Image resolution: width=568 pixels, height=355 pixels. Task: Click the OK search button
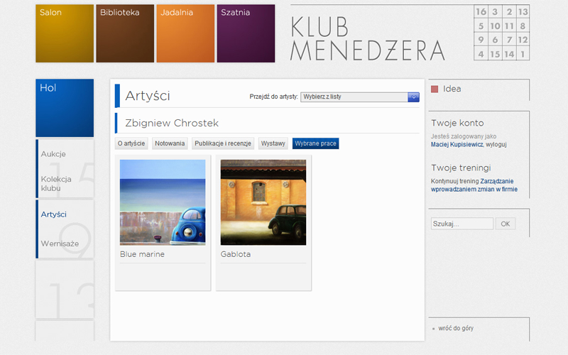point(506,224)
